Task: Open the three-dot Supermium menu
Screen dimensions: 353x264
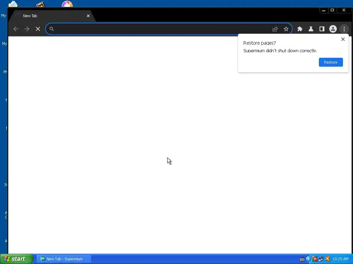Action: pyautogui.click(x=344, y=29)
